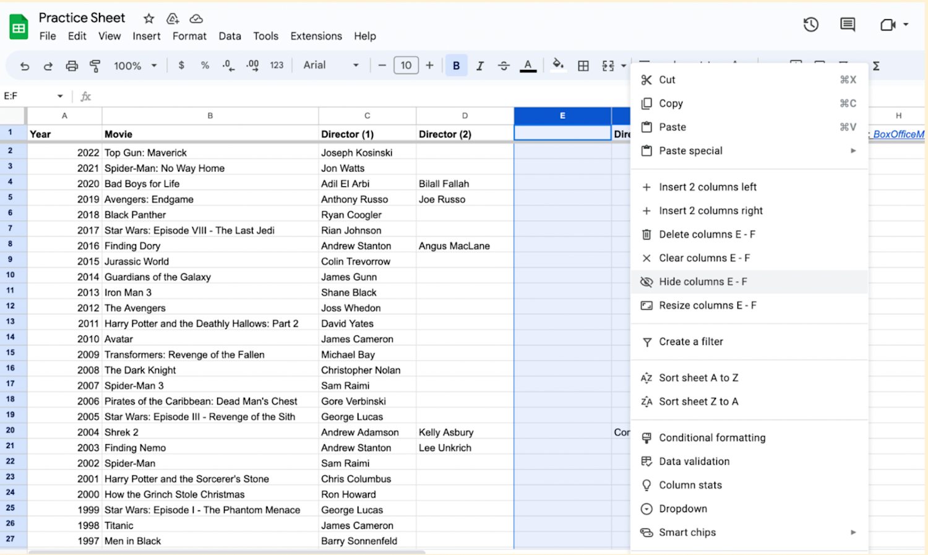Click the Move to folder icon
Screen dimensions: 928x555
[x=173, y=19]
